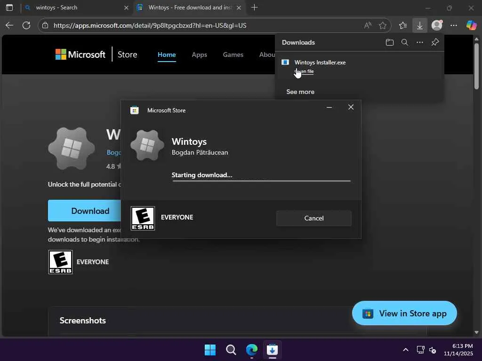482x361 pixels.
Task: Click the muted volume tray icon
Action: pyautogui.click(x=433, y=350)
